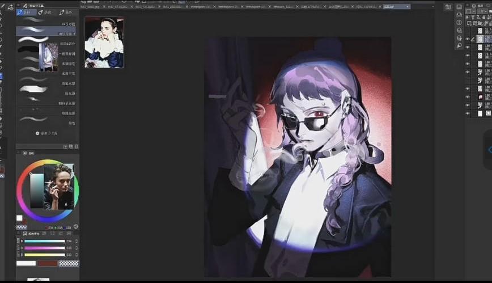Select the first brush sub tool group tab
Viewport: 492px width, 283px height.
[x=26, y=12]
